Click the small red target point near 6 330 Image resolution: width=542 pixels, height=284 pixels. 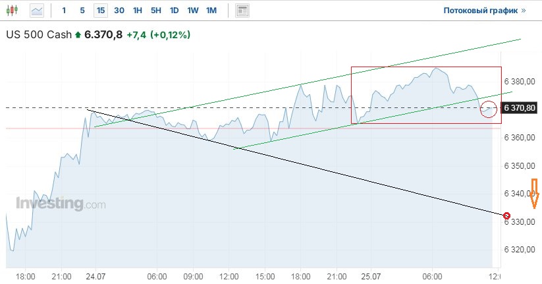(506, 215)
